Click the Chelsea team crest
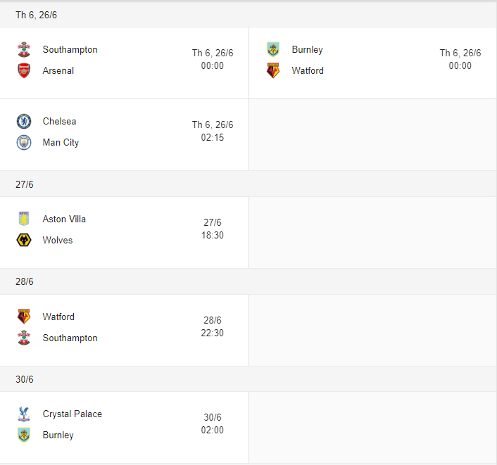 24,121
